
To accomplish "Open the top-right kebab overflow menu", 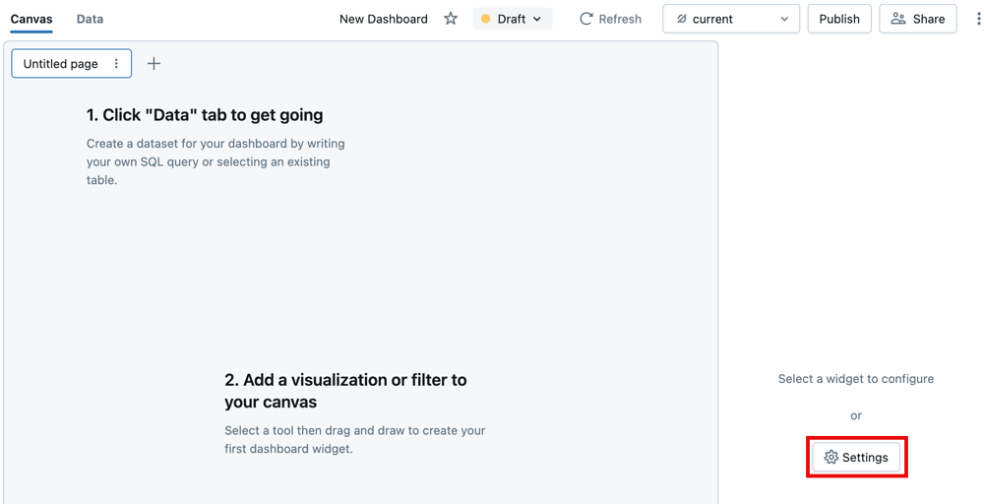I will 976,19.
